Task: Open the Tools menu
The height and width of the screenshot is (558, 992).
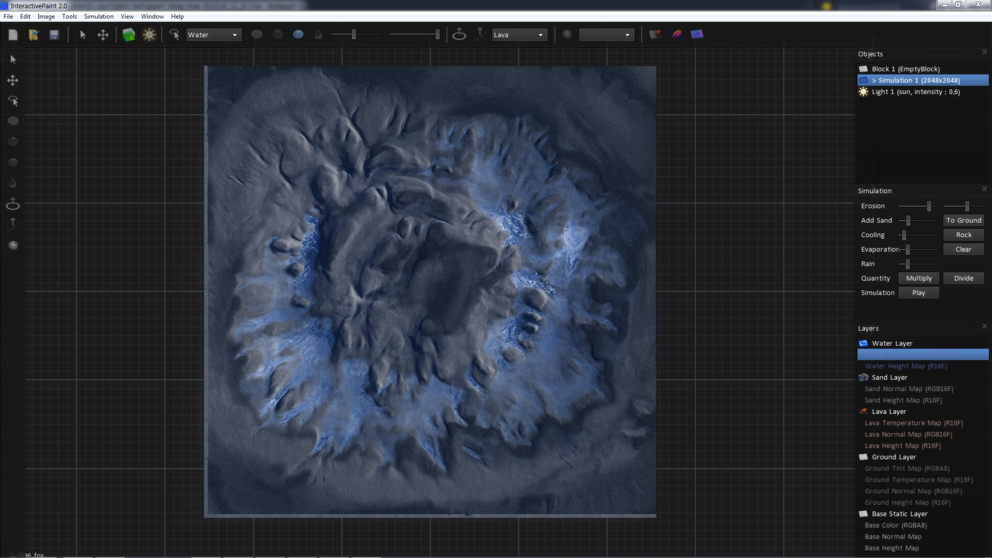Action: (69, 16)
